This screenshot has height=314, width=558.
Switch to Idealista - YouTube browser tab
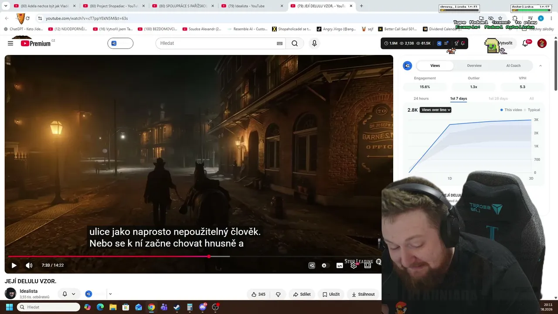252,6
